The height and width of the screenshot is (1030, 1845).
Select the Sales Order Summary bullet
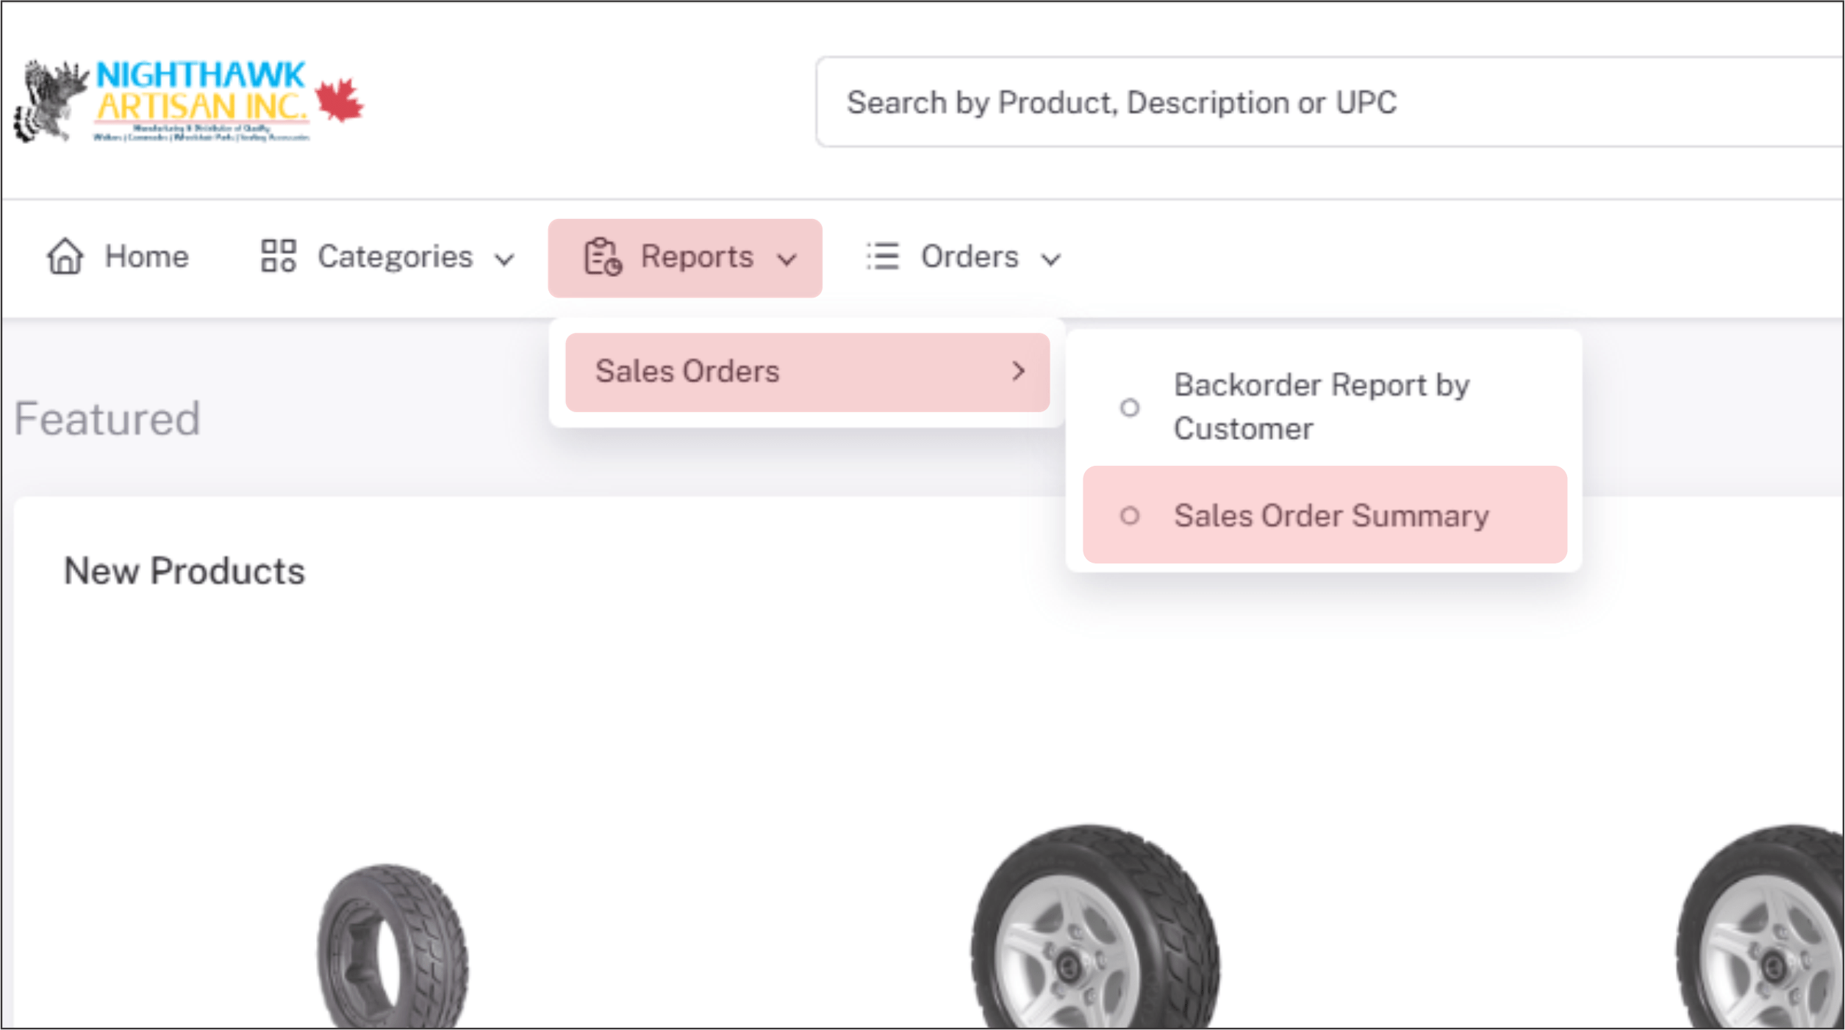pos(1130,516)
